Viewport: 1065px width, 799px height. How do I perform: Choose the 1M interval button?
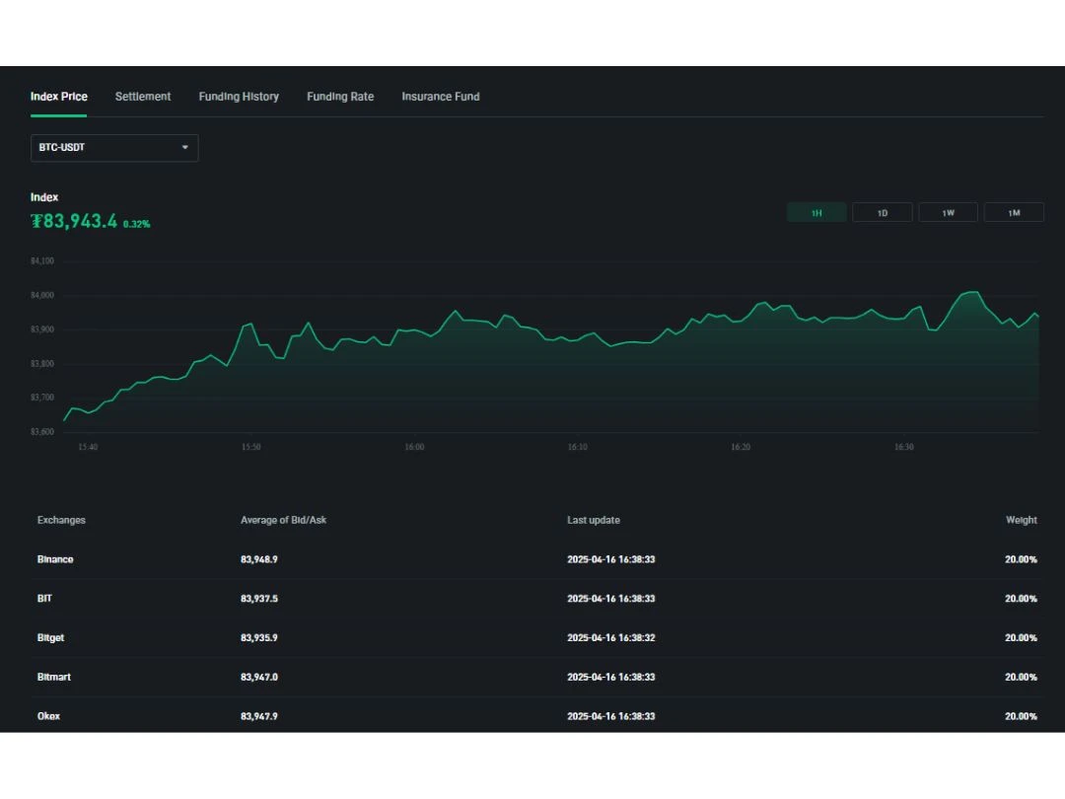pyautogui.click(x=1014, y=211)
